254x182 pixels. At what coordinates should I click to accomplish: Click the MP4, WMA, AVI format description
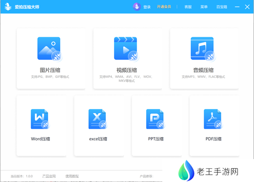pyautogui.click(x=127, y=79)
